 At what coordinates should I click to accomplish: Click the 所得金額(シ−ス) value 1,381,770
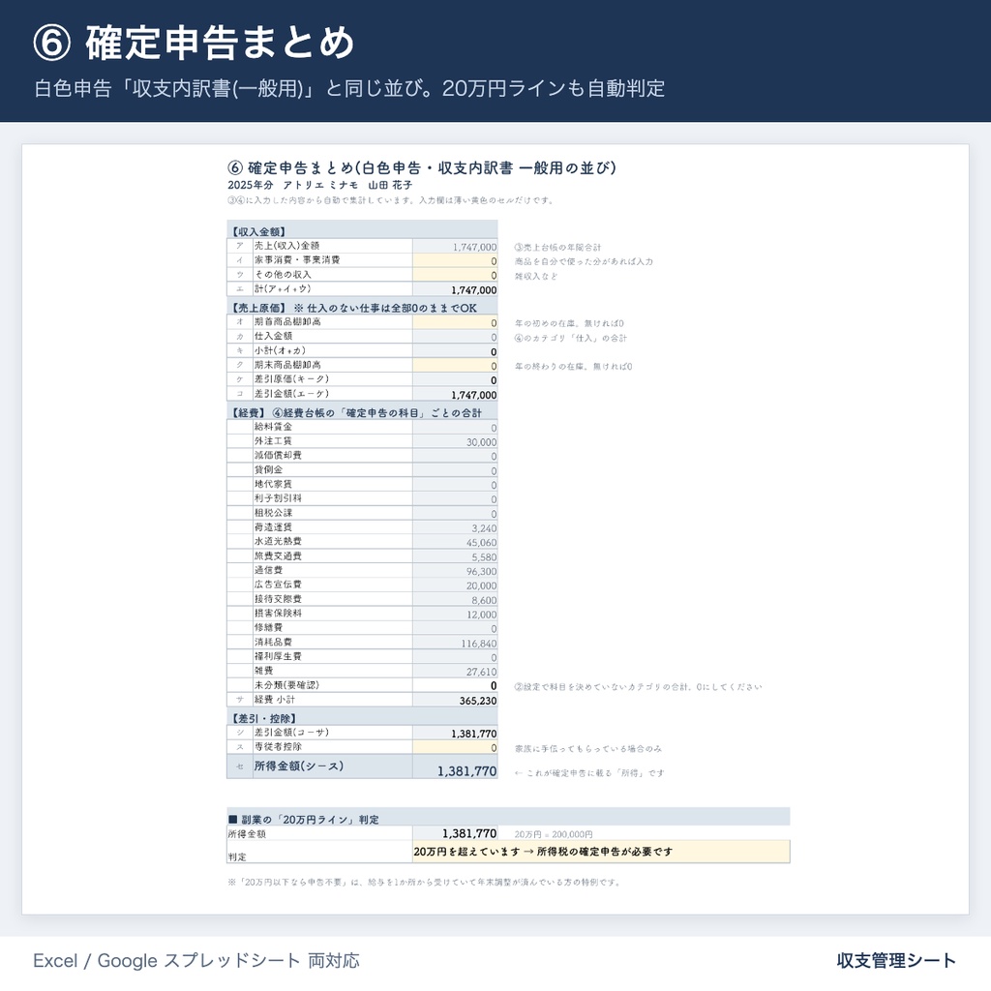[467, 770]
